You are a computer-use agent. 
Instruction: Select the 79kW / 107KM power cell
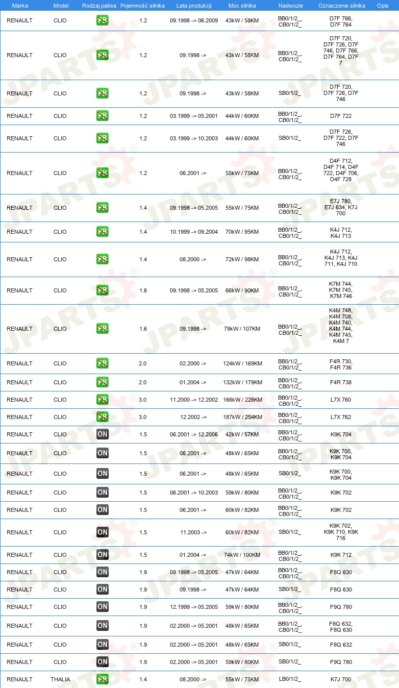[242, 329]
